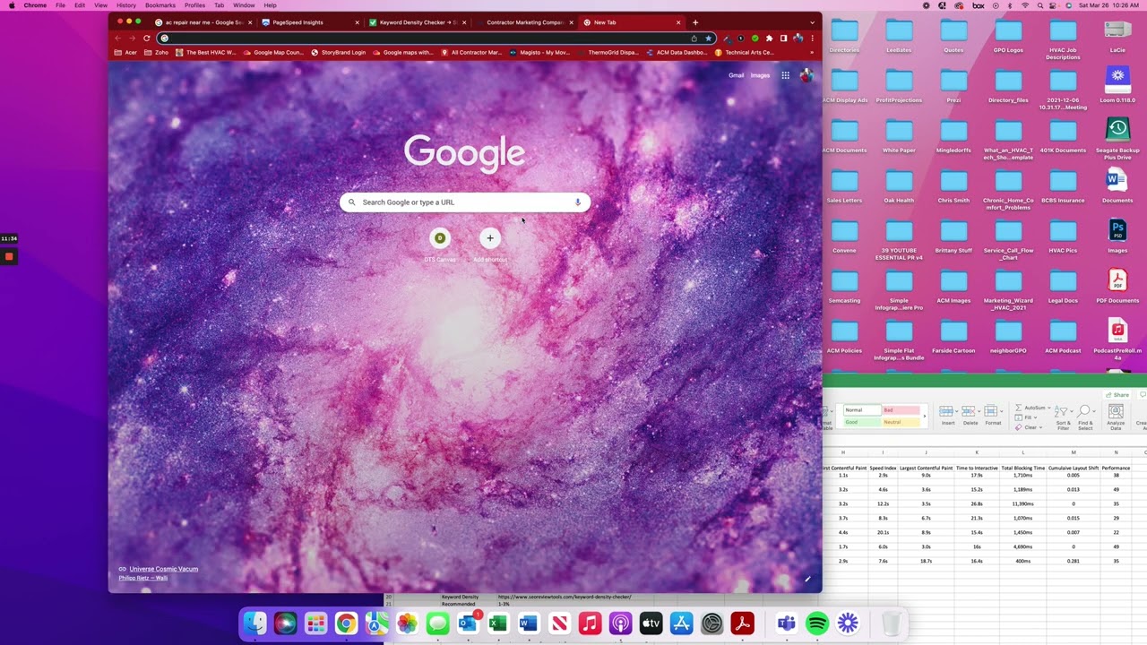
Task: Open Analyze Data in Excel ribbon
Action: [x=1116, y=416]
